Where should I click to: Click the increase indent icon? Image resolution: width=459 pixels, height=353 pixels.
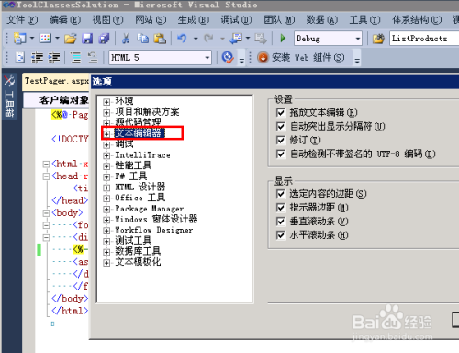pyautogui.click(x=54, y=58)
